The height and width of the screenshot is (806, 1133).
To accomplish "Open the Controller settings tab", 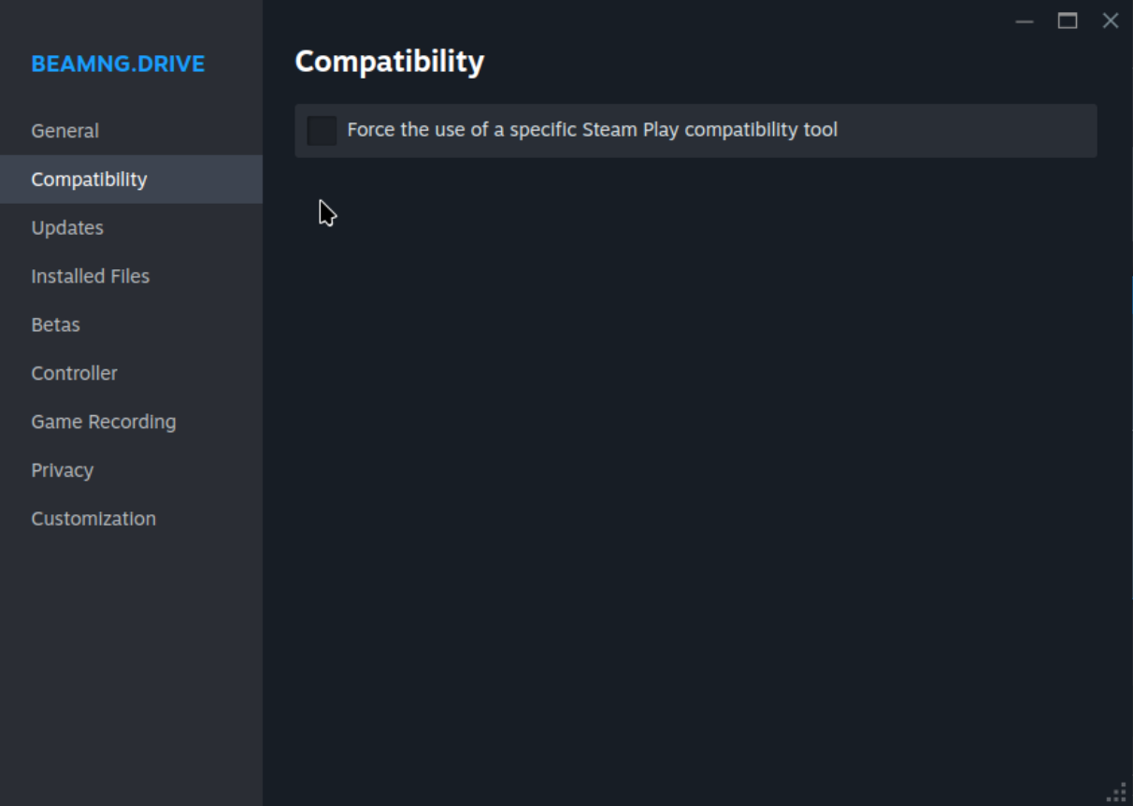I will (74, 374).
